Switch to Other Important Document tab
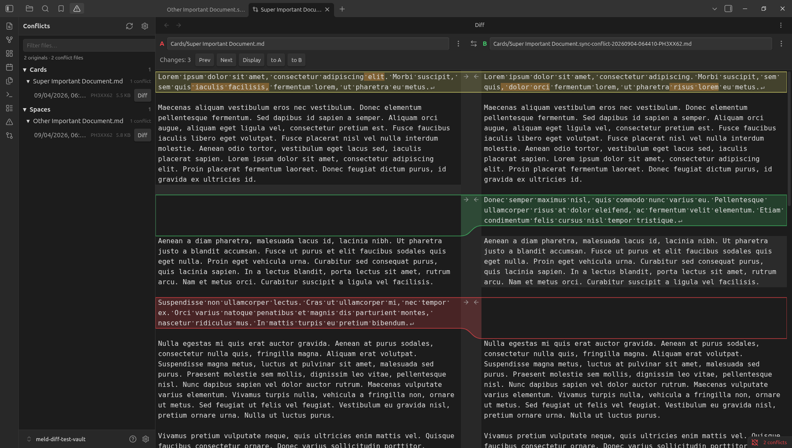The height and width of the screenshot is (448, 792). [x=205, y=9]
